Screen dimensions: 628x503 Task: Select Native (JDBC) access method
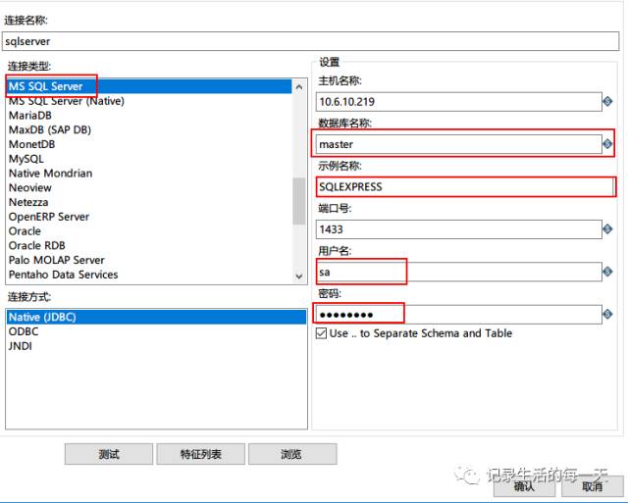click(156, 317)
